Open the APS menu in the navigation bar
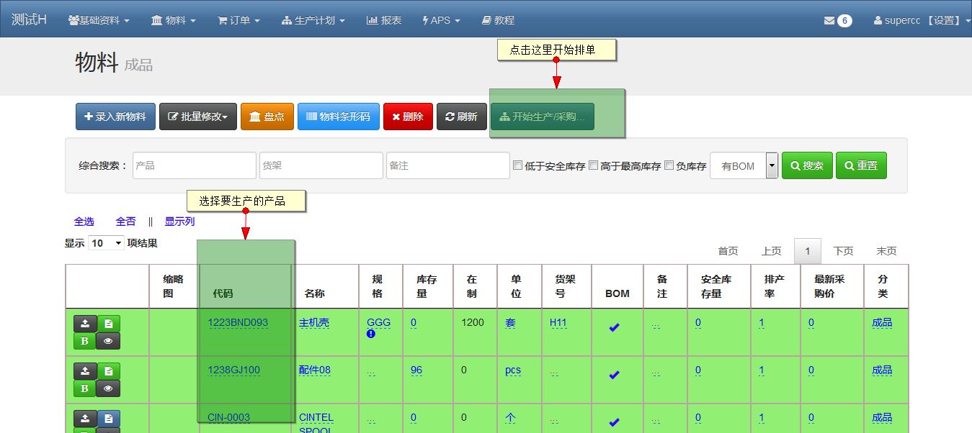The height and width of the screenshot is (433, 972). tap(440, 20)
